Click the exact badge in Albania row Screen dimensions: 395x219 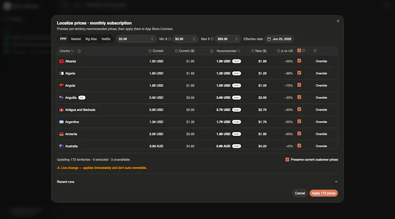pyautogui.click(x=237, y=61)
